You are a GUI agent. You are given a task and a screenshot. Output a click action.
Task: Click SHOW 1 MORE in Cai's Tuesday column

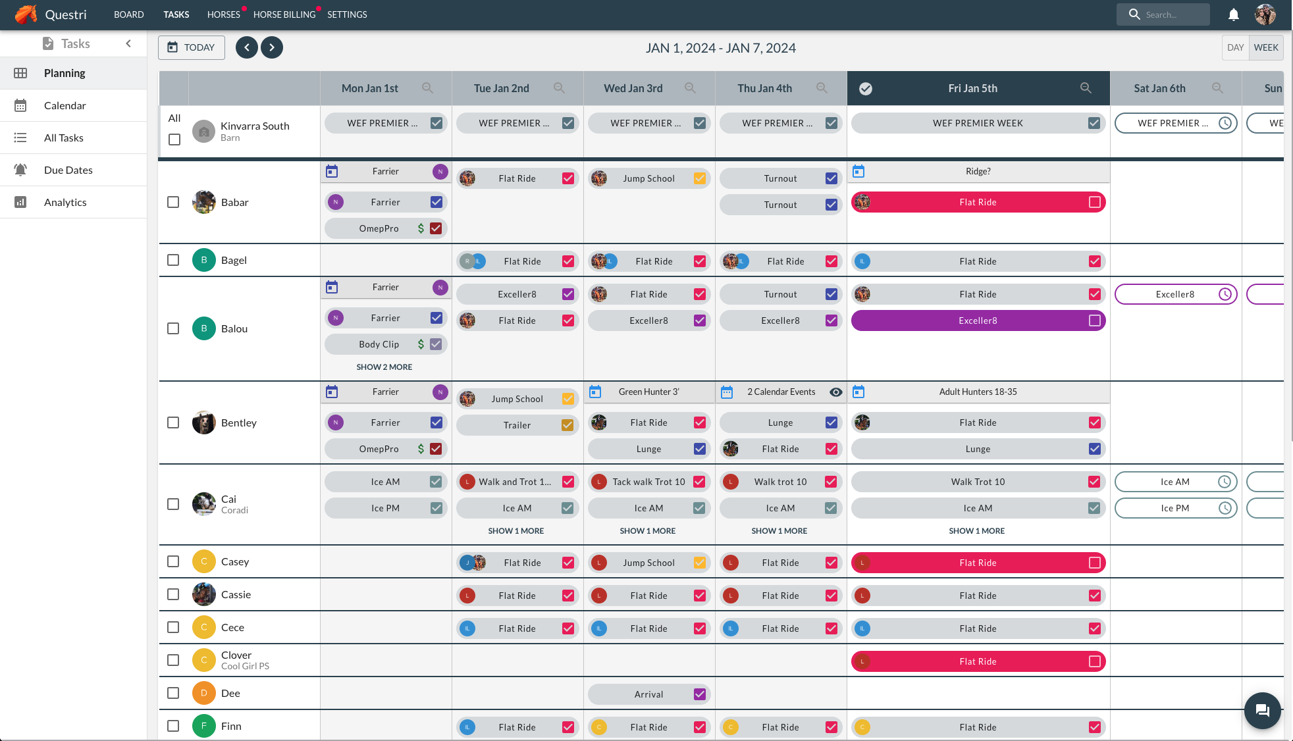(x=516, y=530)
